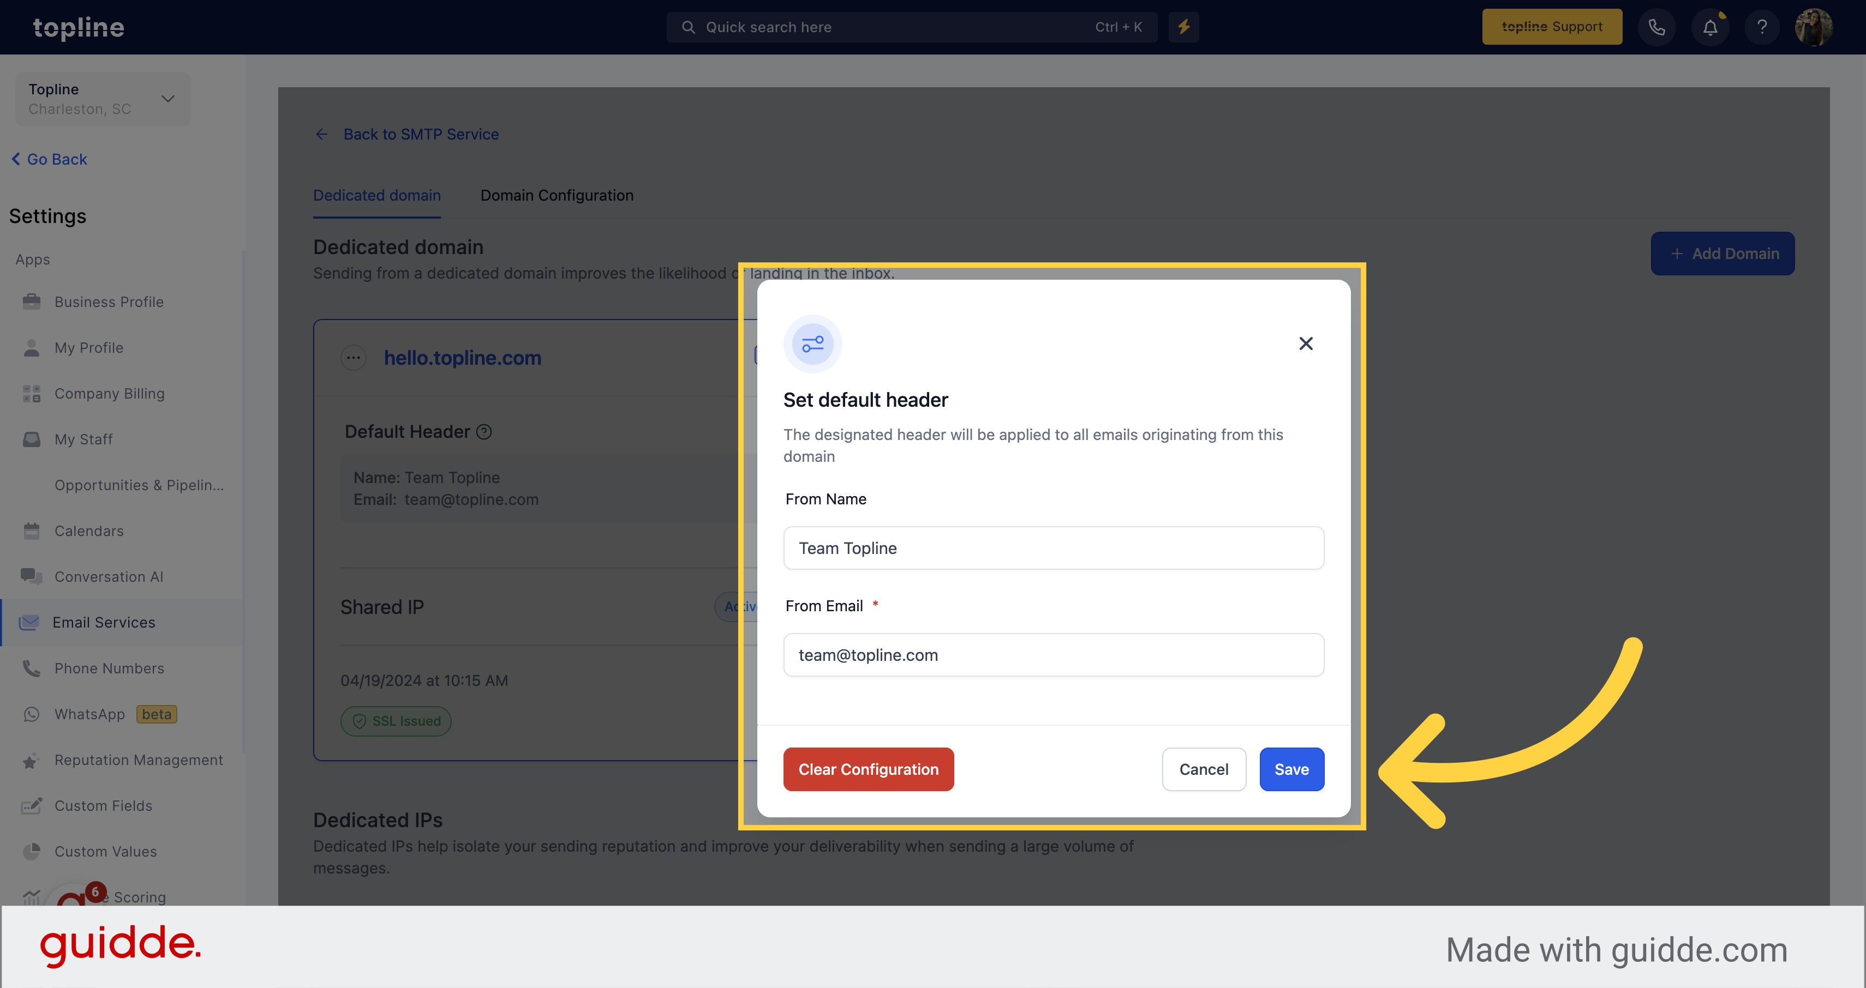Click Save button in the dialog

[1291, 768]
